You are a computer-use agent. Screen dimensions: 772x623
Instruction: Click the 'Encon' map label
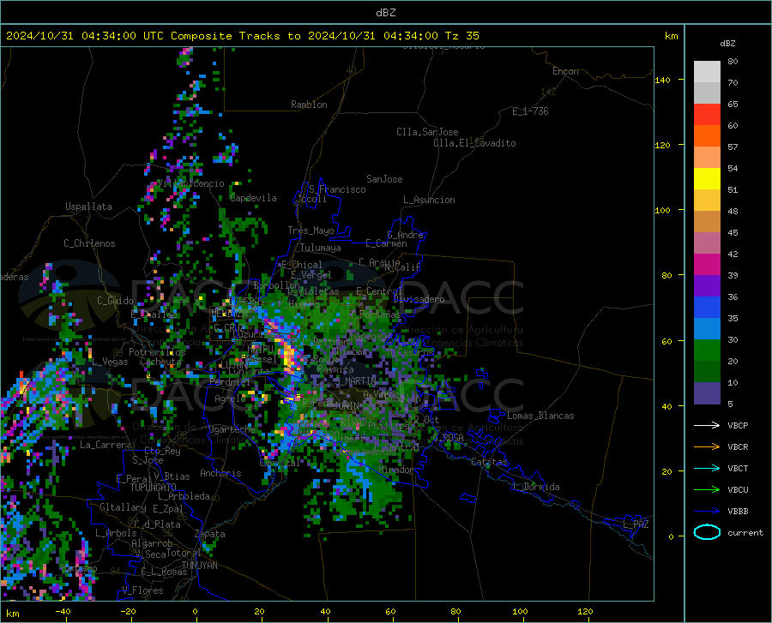(x=565, y=71)
